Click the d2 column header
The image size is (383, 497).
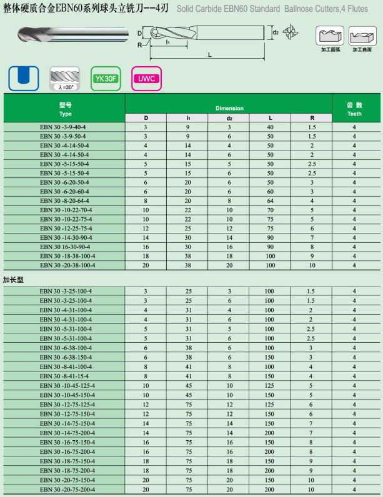point(229,118)
